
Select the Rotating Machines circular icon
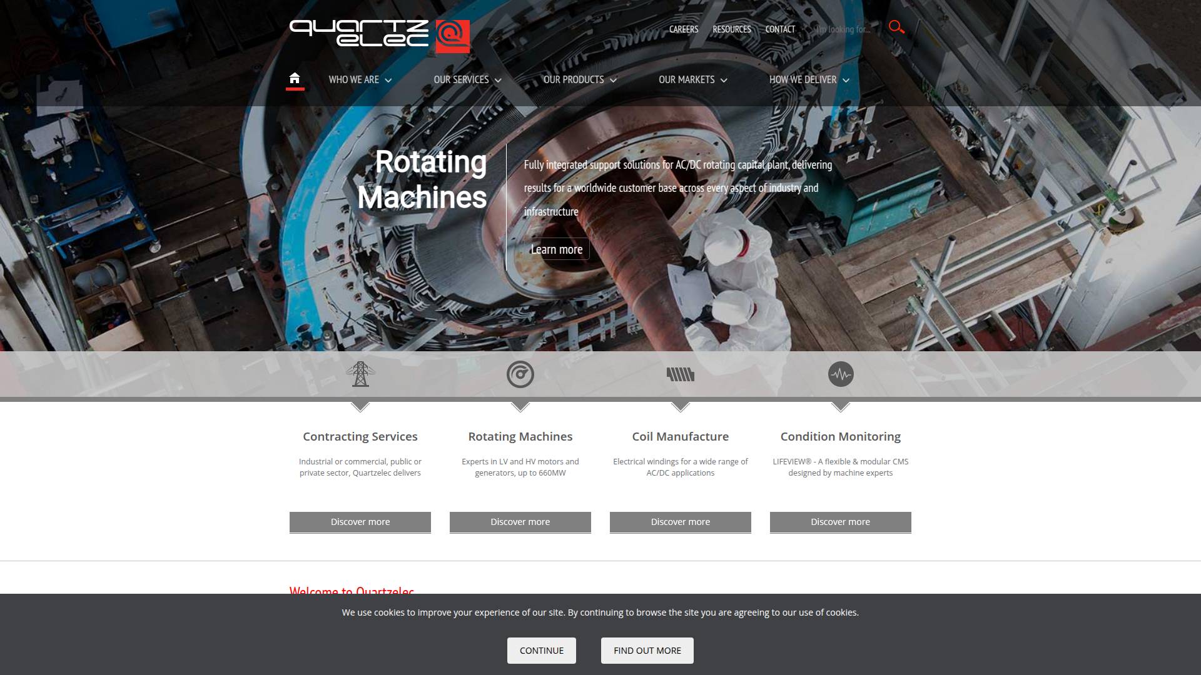click(520, 374)
